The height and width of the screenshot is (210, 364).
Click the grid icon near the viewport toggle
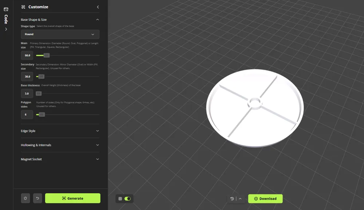120,199
